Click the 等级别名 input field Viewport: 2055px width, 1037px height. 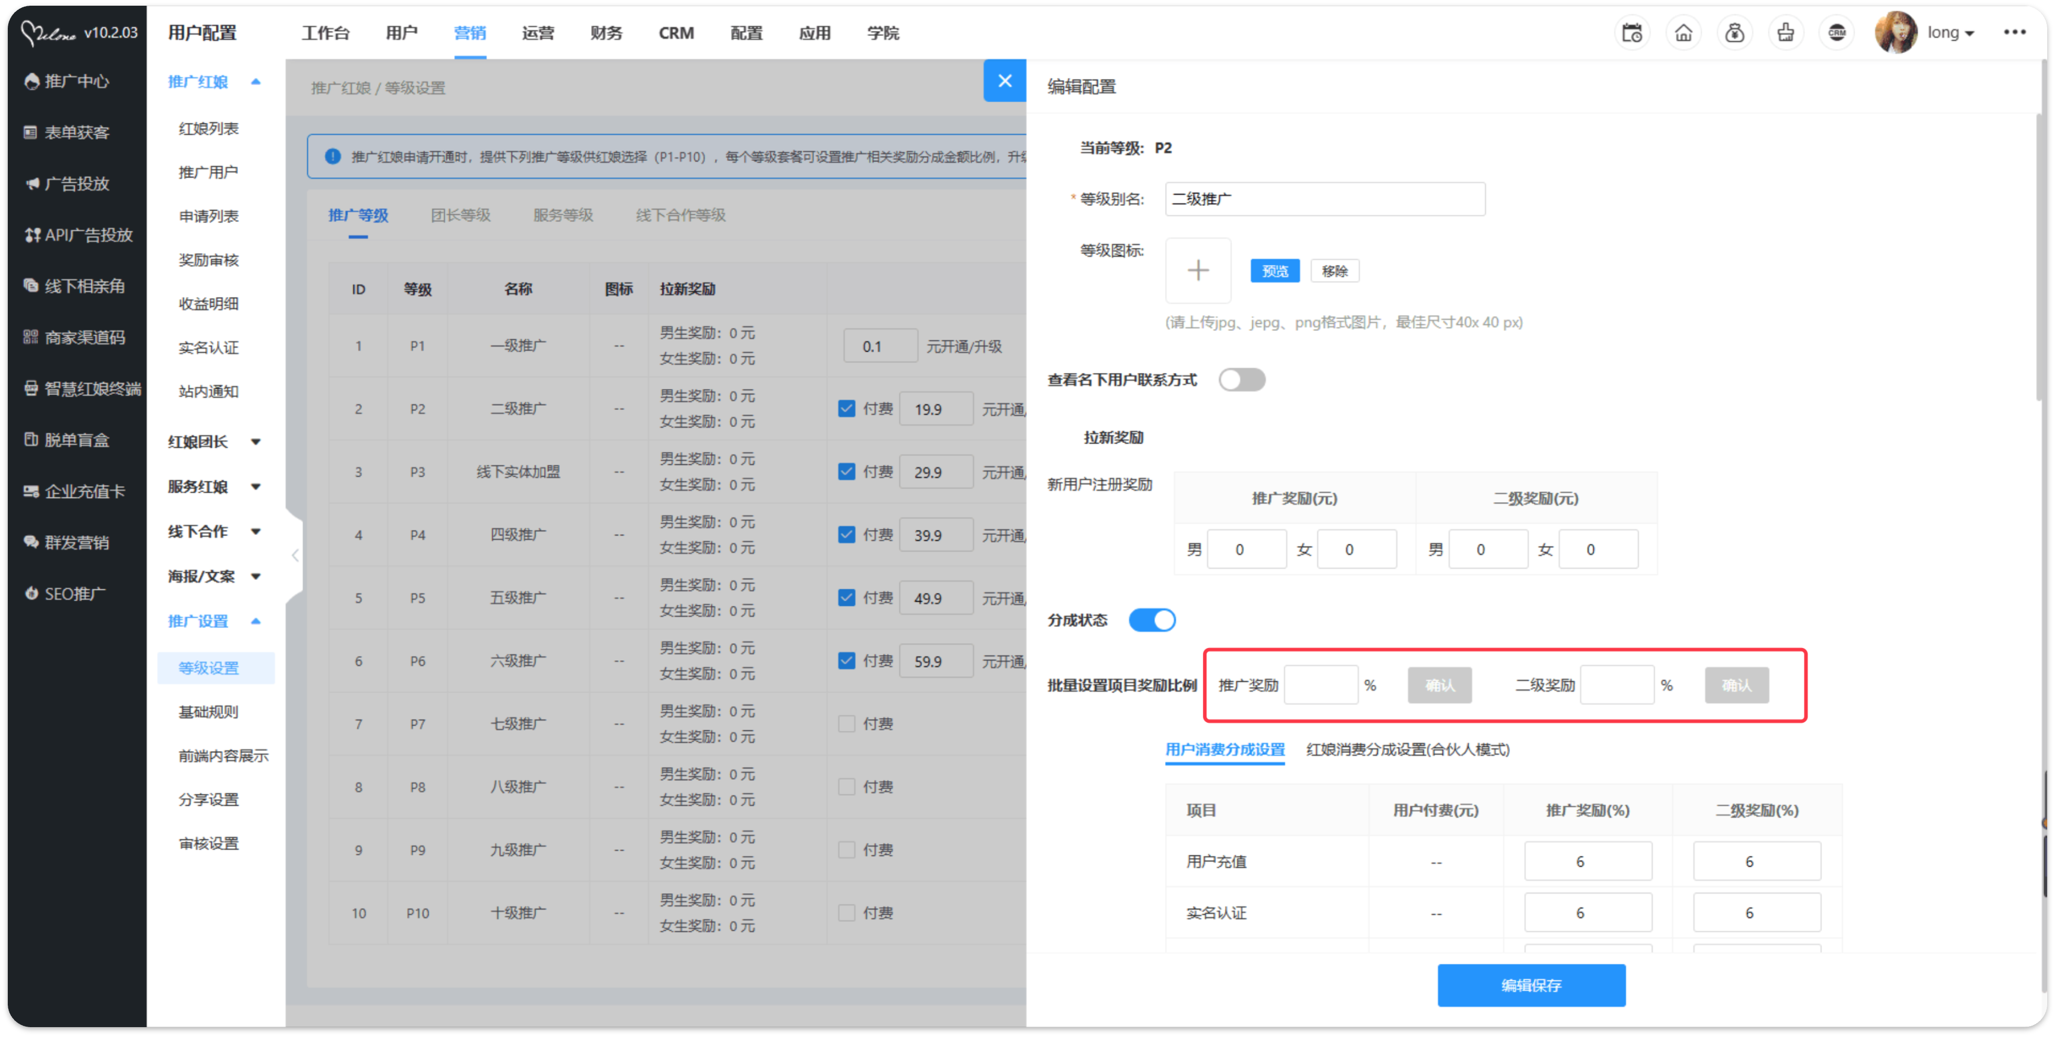(1324, 199)
